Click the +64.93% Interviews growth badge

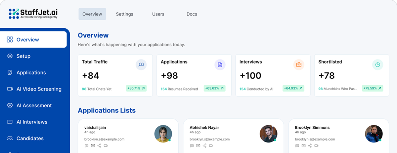pyautogui.click(x=294, y=89)
